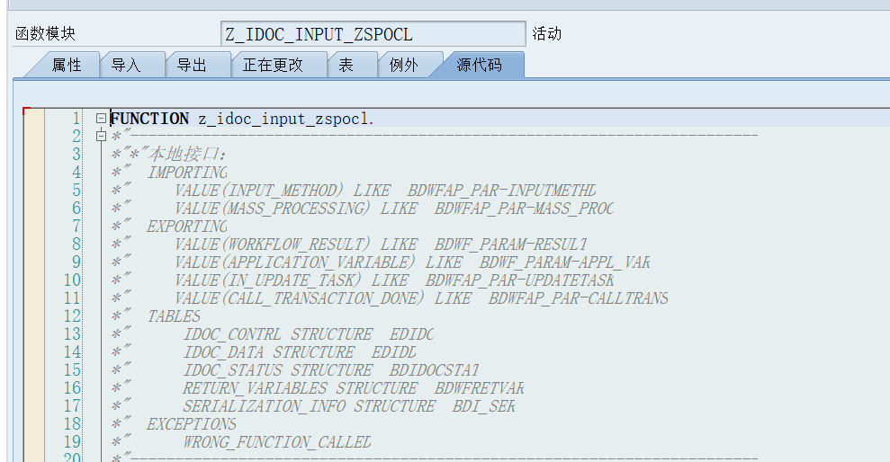Open the 例外 tab
The image size is (890, 462).
[403, 66]
